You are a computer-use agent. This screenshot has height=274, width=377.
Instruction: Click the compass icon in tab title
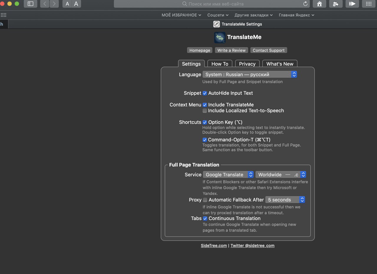coord(216,24)
